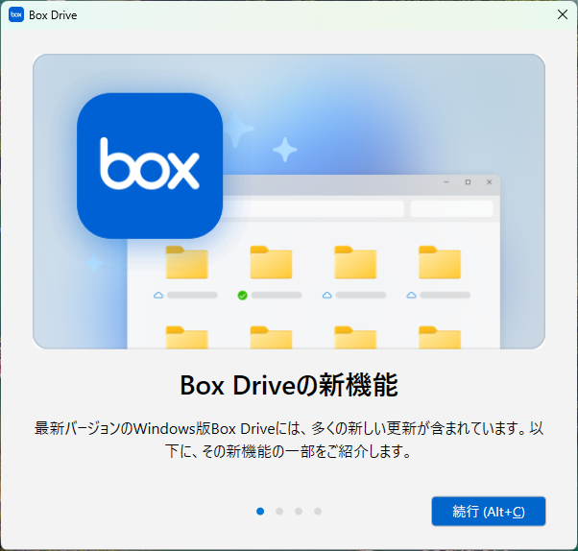Image resolution: width=578 pixels, height=551 pixels.
Task: Click the large blue box logo
Action: tap(150, 166)
